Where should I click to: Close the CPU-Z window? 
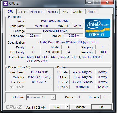pyautogui.click(x=107, y=2)
